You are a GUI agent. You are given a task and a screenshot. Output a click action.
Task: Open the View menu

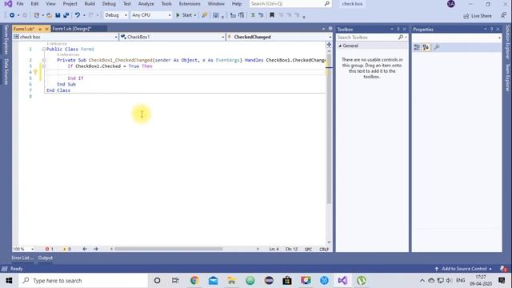pyautogui.click(x=50, y=3)
